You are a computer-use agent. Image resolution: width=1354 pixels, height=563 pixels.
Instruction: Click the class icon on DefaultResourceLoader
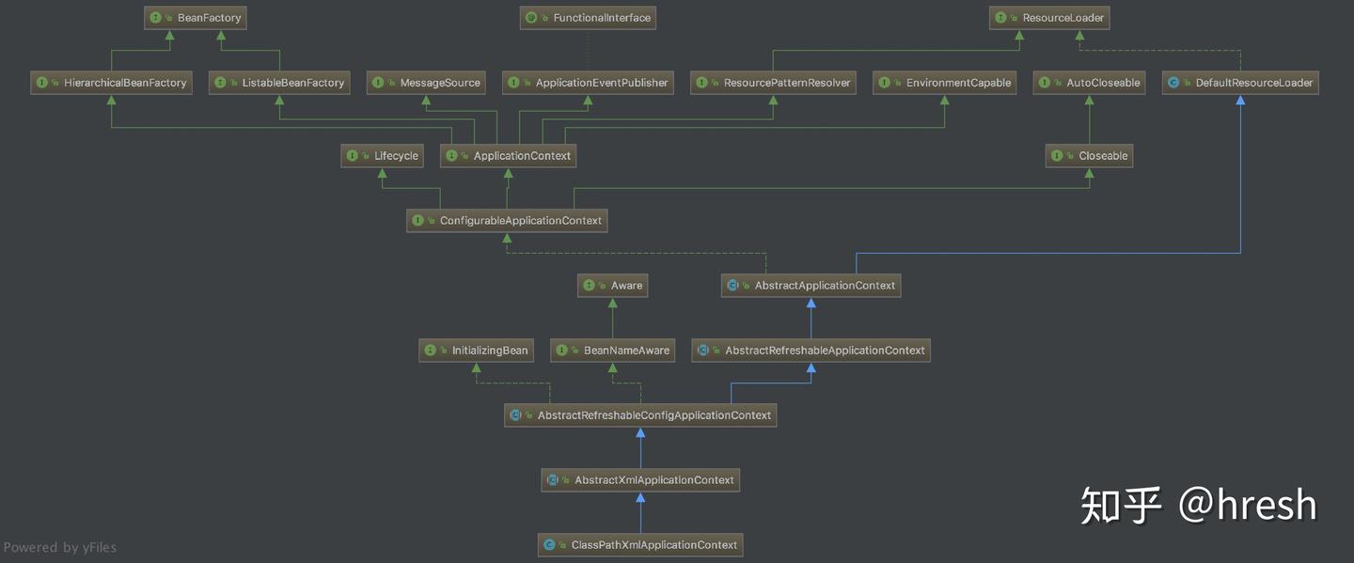pyautogui.click(x=1173, y=83)
